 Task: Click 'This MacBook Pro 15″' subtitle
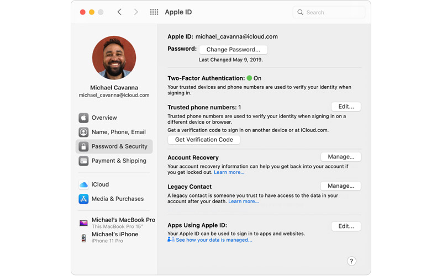click(117, 226)
